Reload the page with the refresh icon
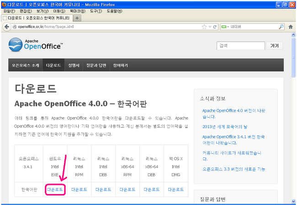The height and width of the screenshot is (205, 297). [x=215, y=27]
